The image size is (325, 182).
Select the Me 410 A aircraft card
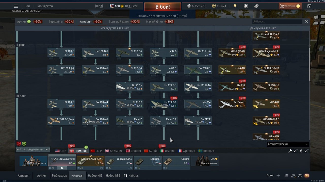coord(164,121)
